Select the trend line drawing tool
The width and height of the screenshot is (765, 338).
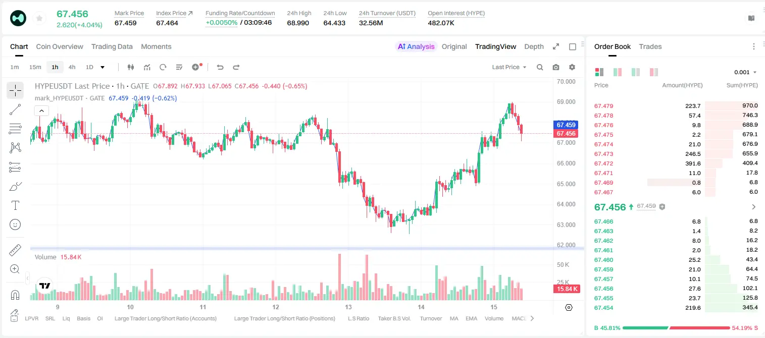(x=15, y=109)
